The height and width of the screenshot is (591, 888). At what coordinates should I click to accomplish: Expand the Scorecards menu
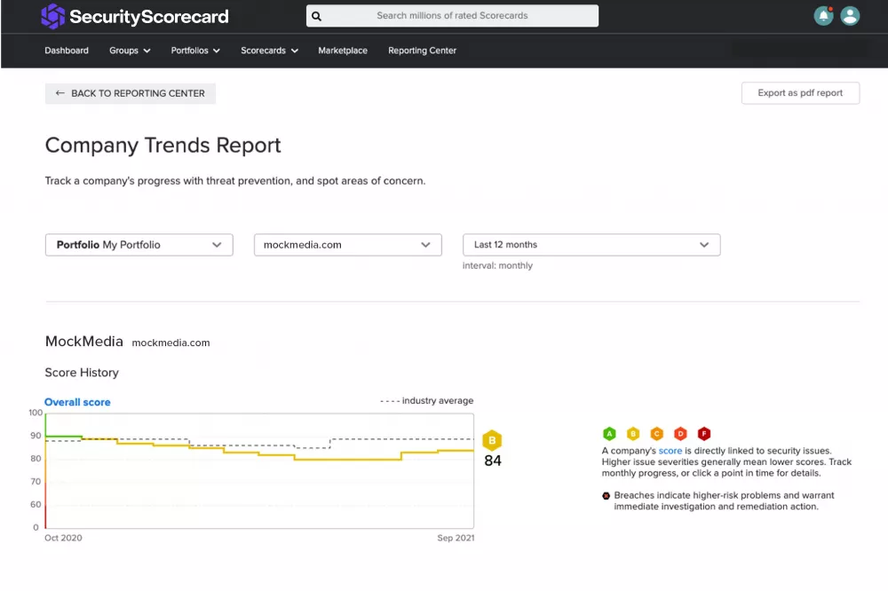[270, 51]
